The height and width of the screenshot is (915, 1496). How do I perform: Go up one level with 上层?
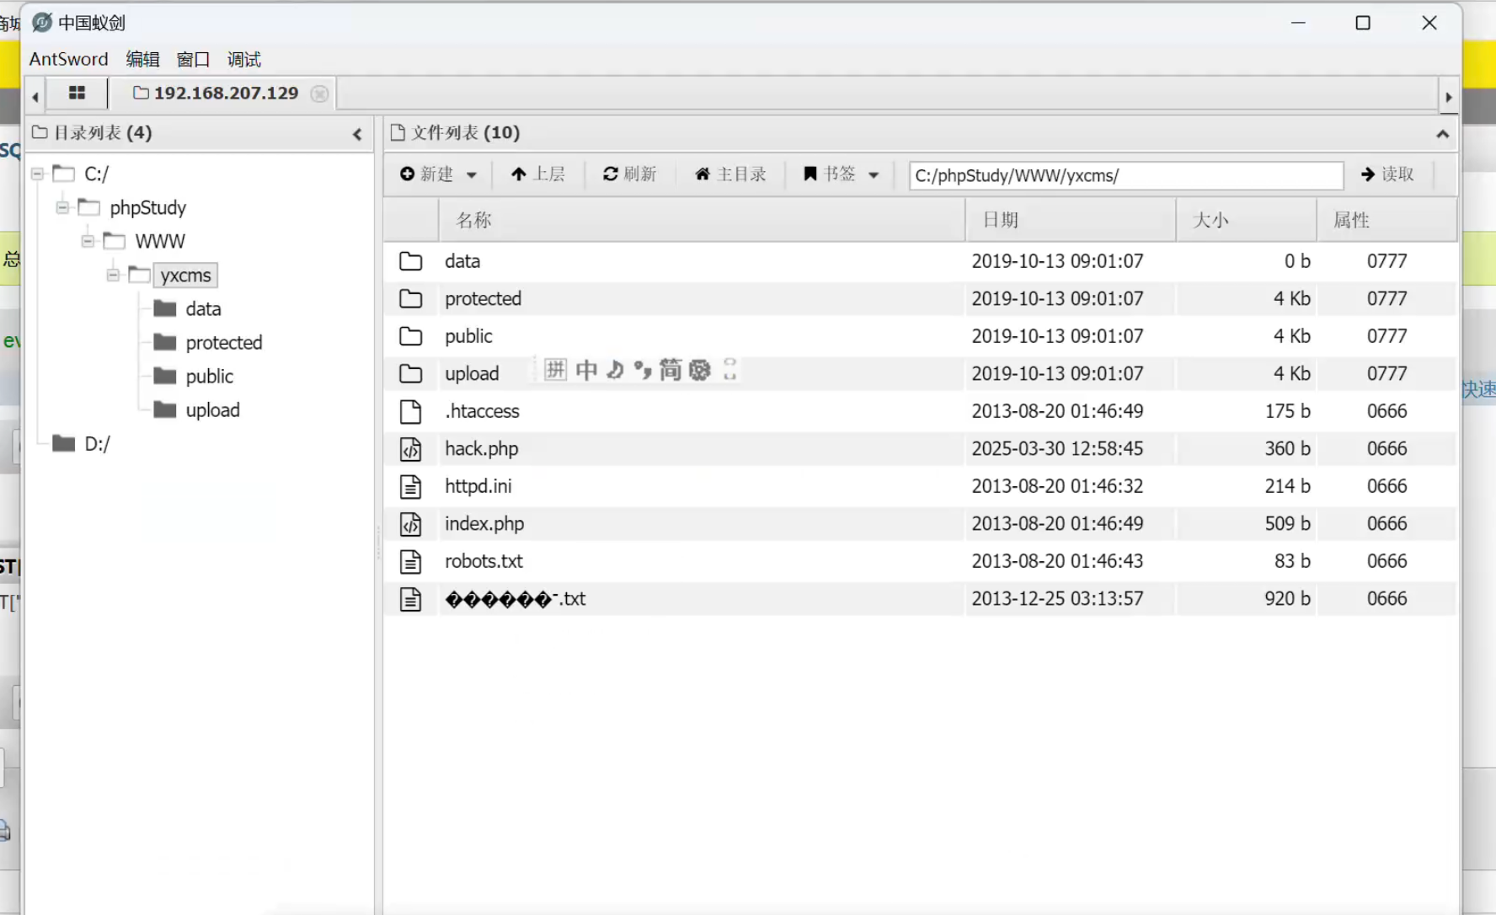point(537,174)
